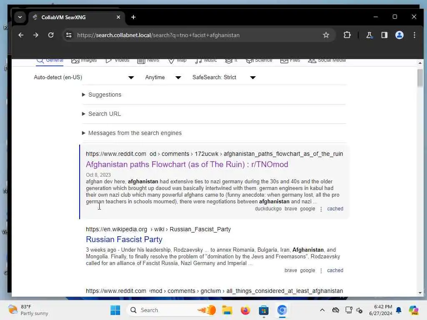This screenshot has width=427, height=320.
Task: Select the CollabVM SearXNG tab
Action: click(76, 17)
